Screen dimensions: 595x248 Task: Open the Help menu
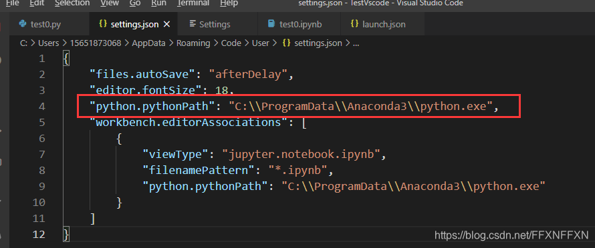pos(229,3)
